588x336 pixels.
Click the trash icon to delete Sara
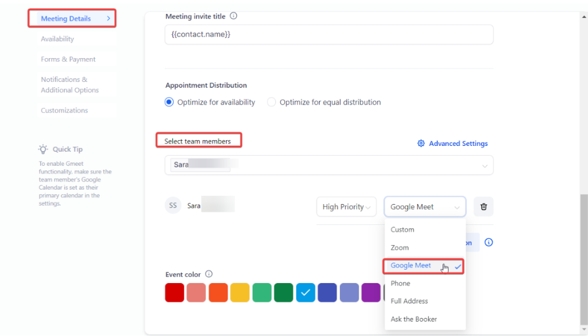[483, 206]
